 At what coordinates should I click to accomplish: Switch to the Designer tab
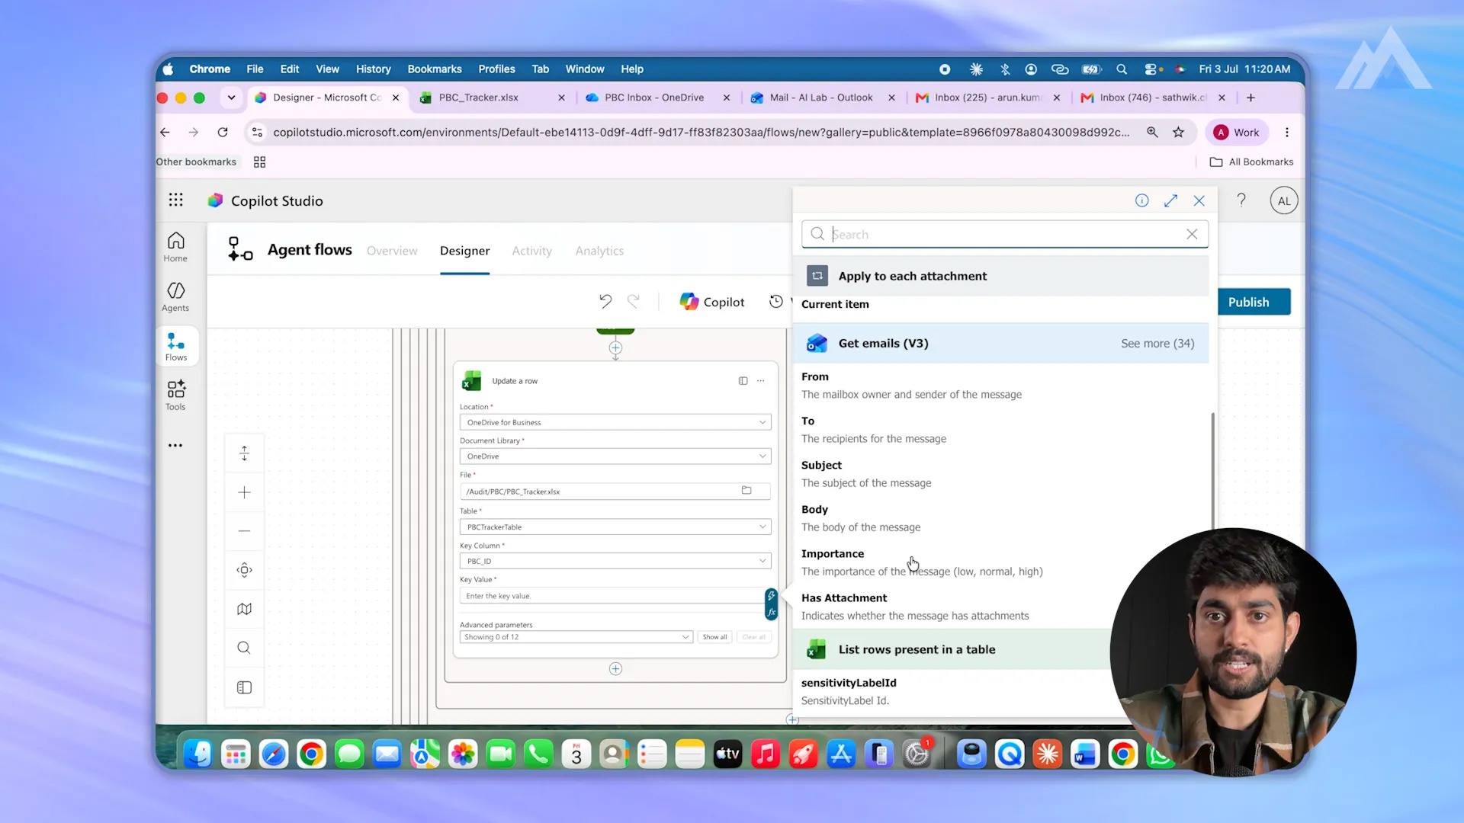464,251
